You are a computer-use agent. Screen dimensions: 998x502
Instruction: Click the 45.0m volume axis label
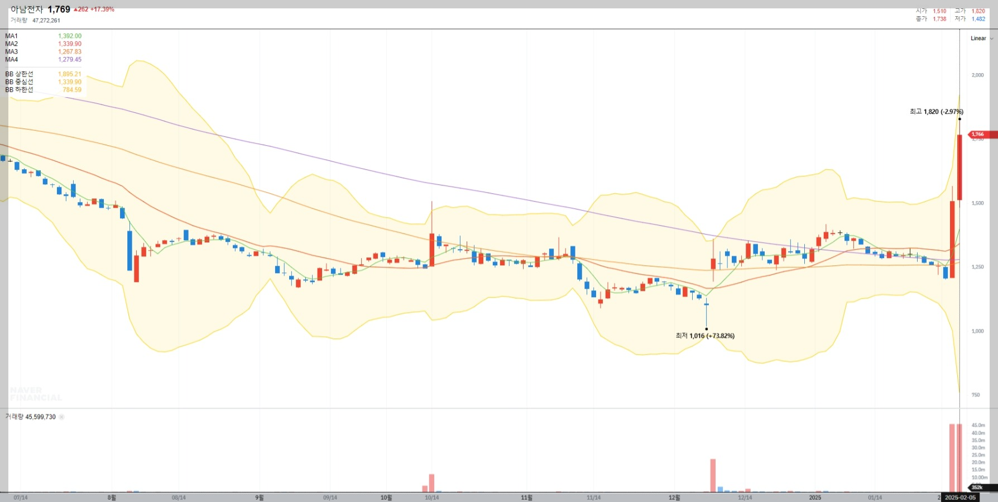point(978,425)
